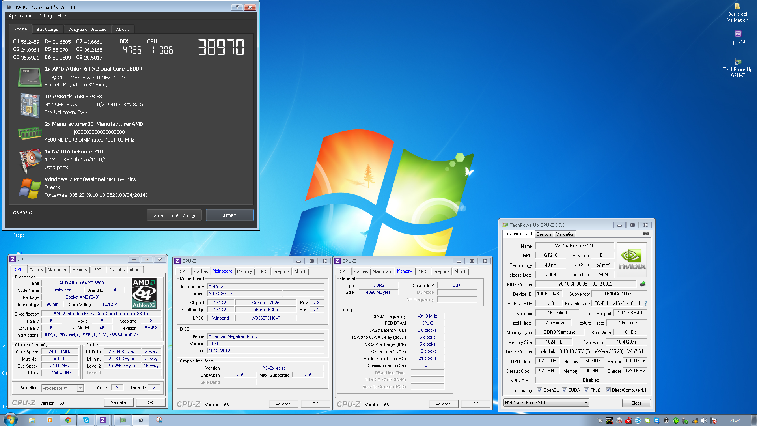
Task: Open Application menu in Aquamark
Action: coord(21,16)
